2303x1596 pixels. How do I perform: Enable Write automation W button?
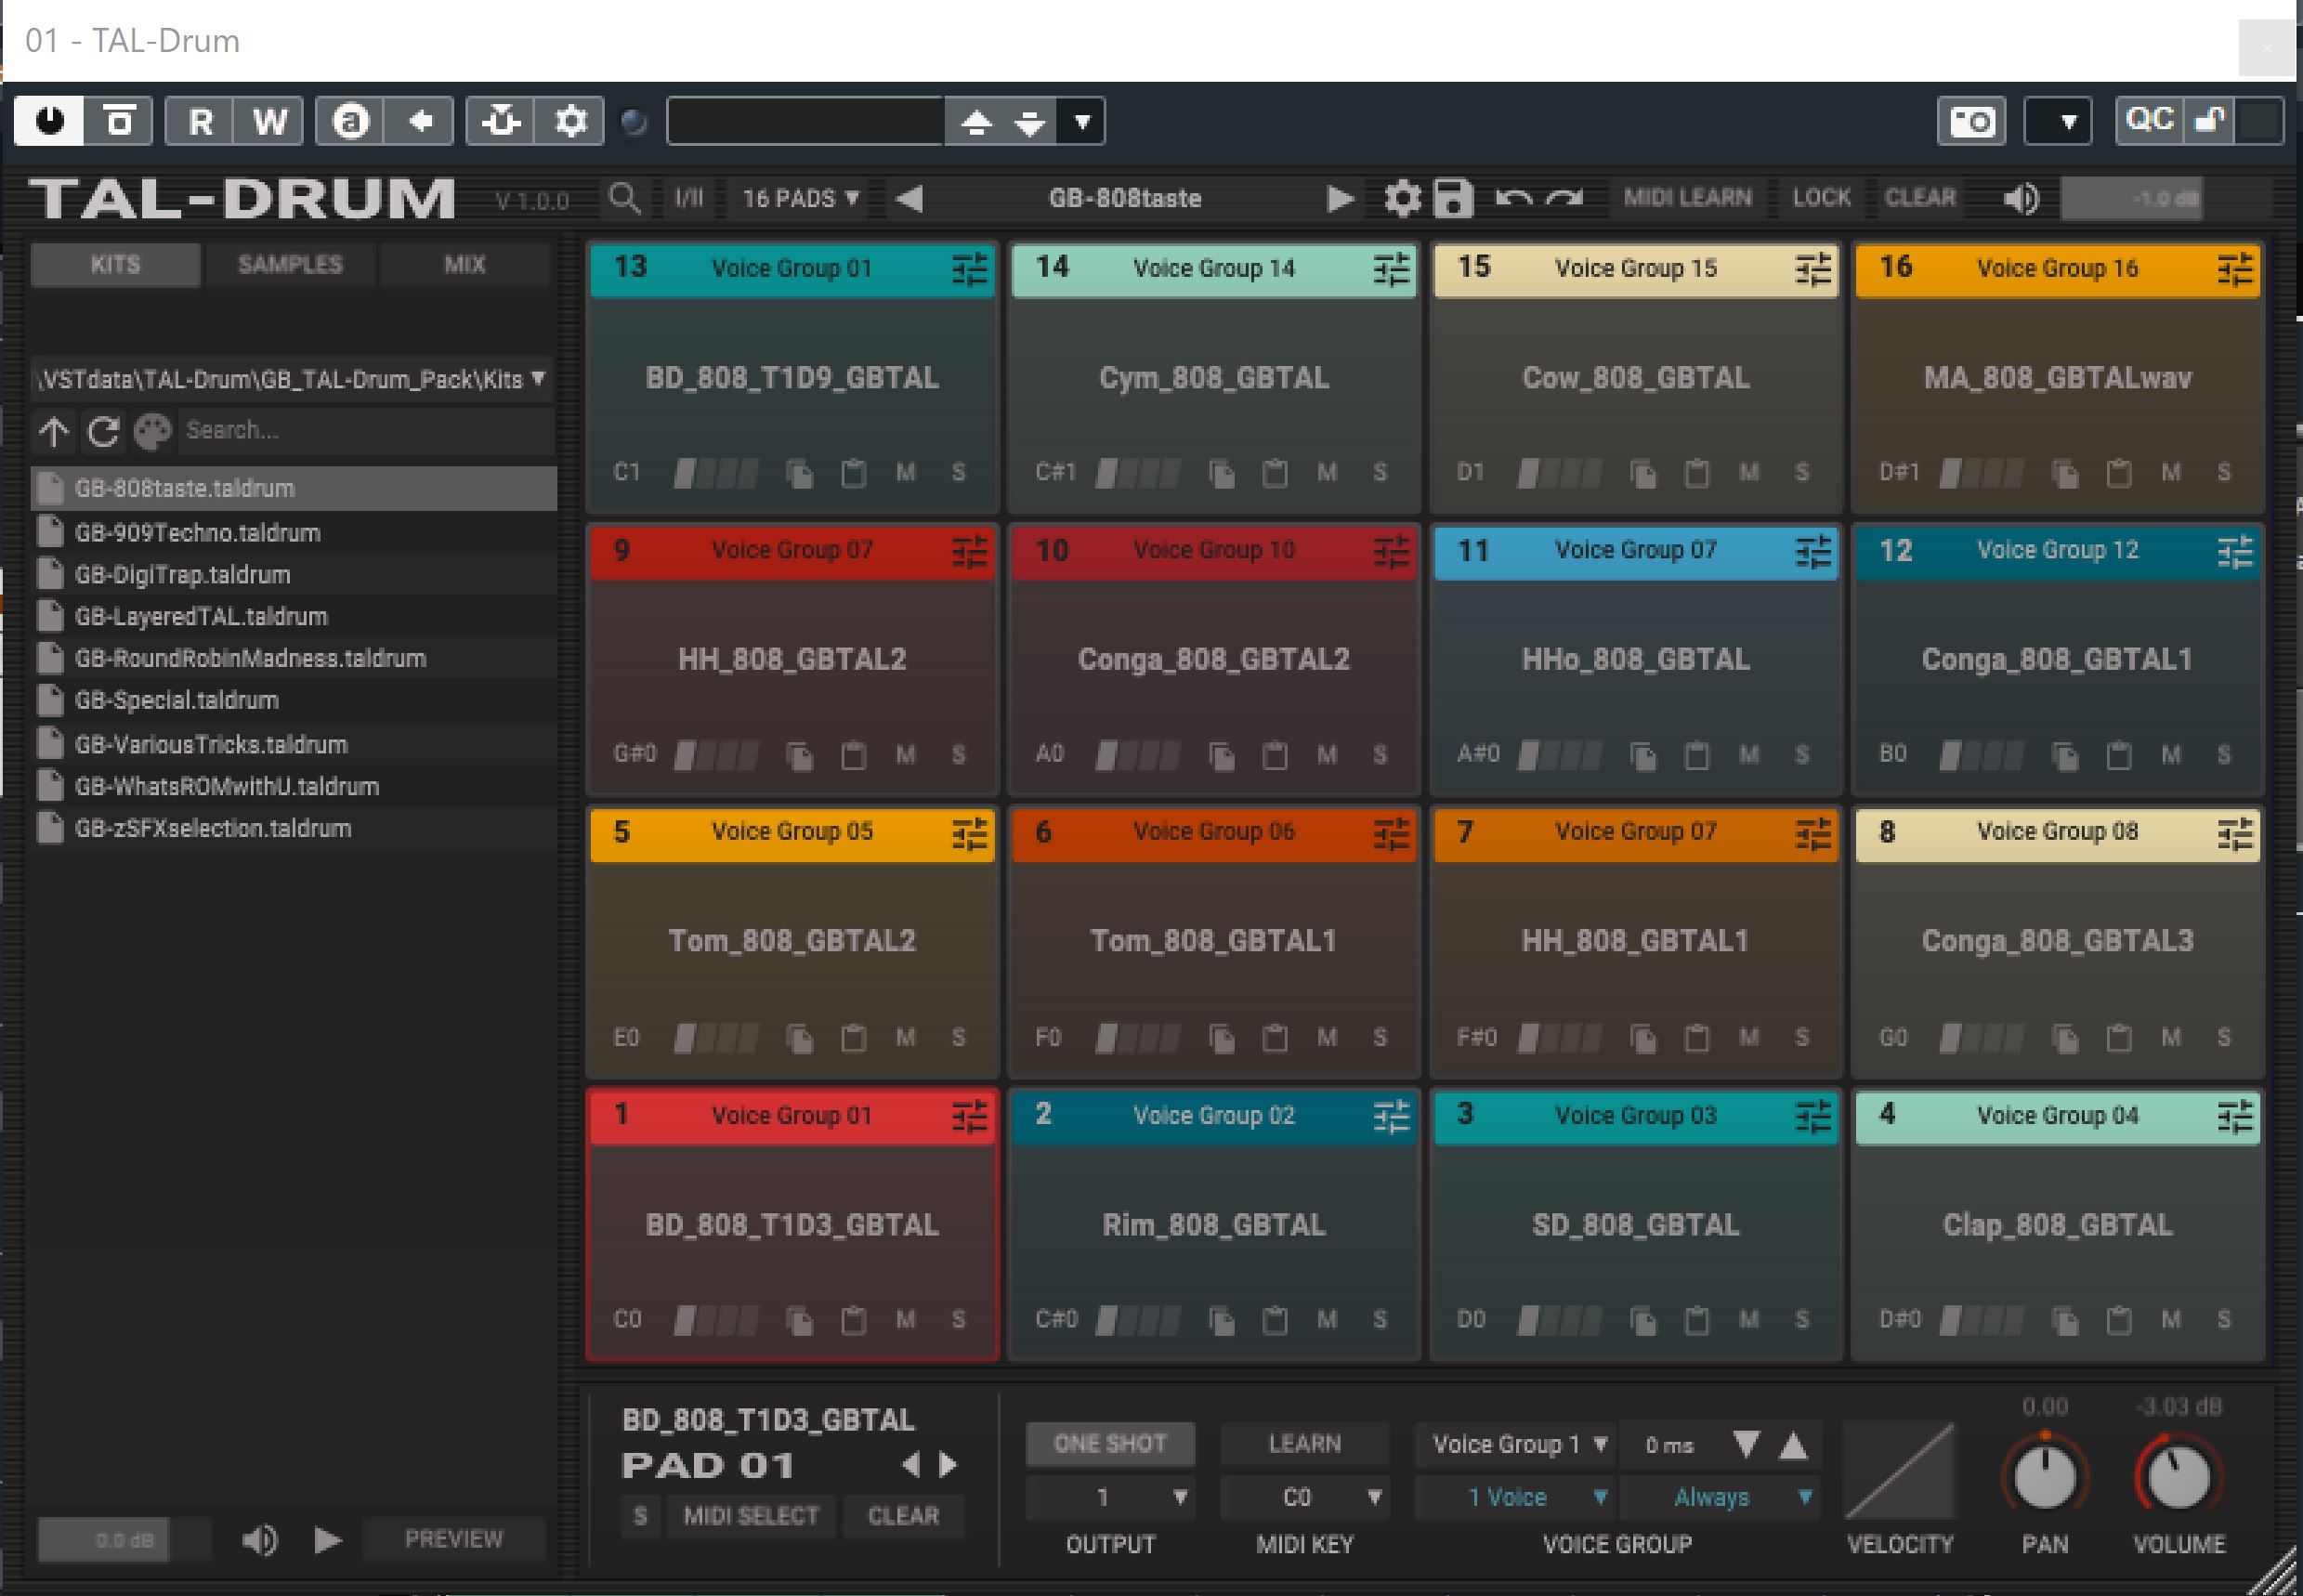point(269,122)
